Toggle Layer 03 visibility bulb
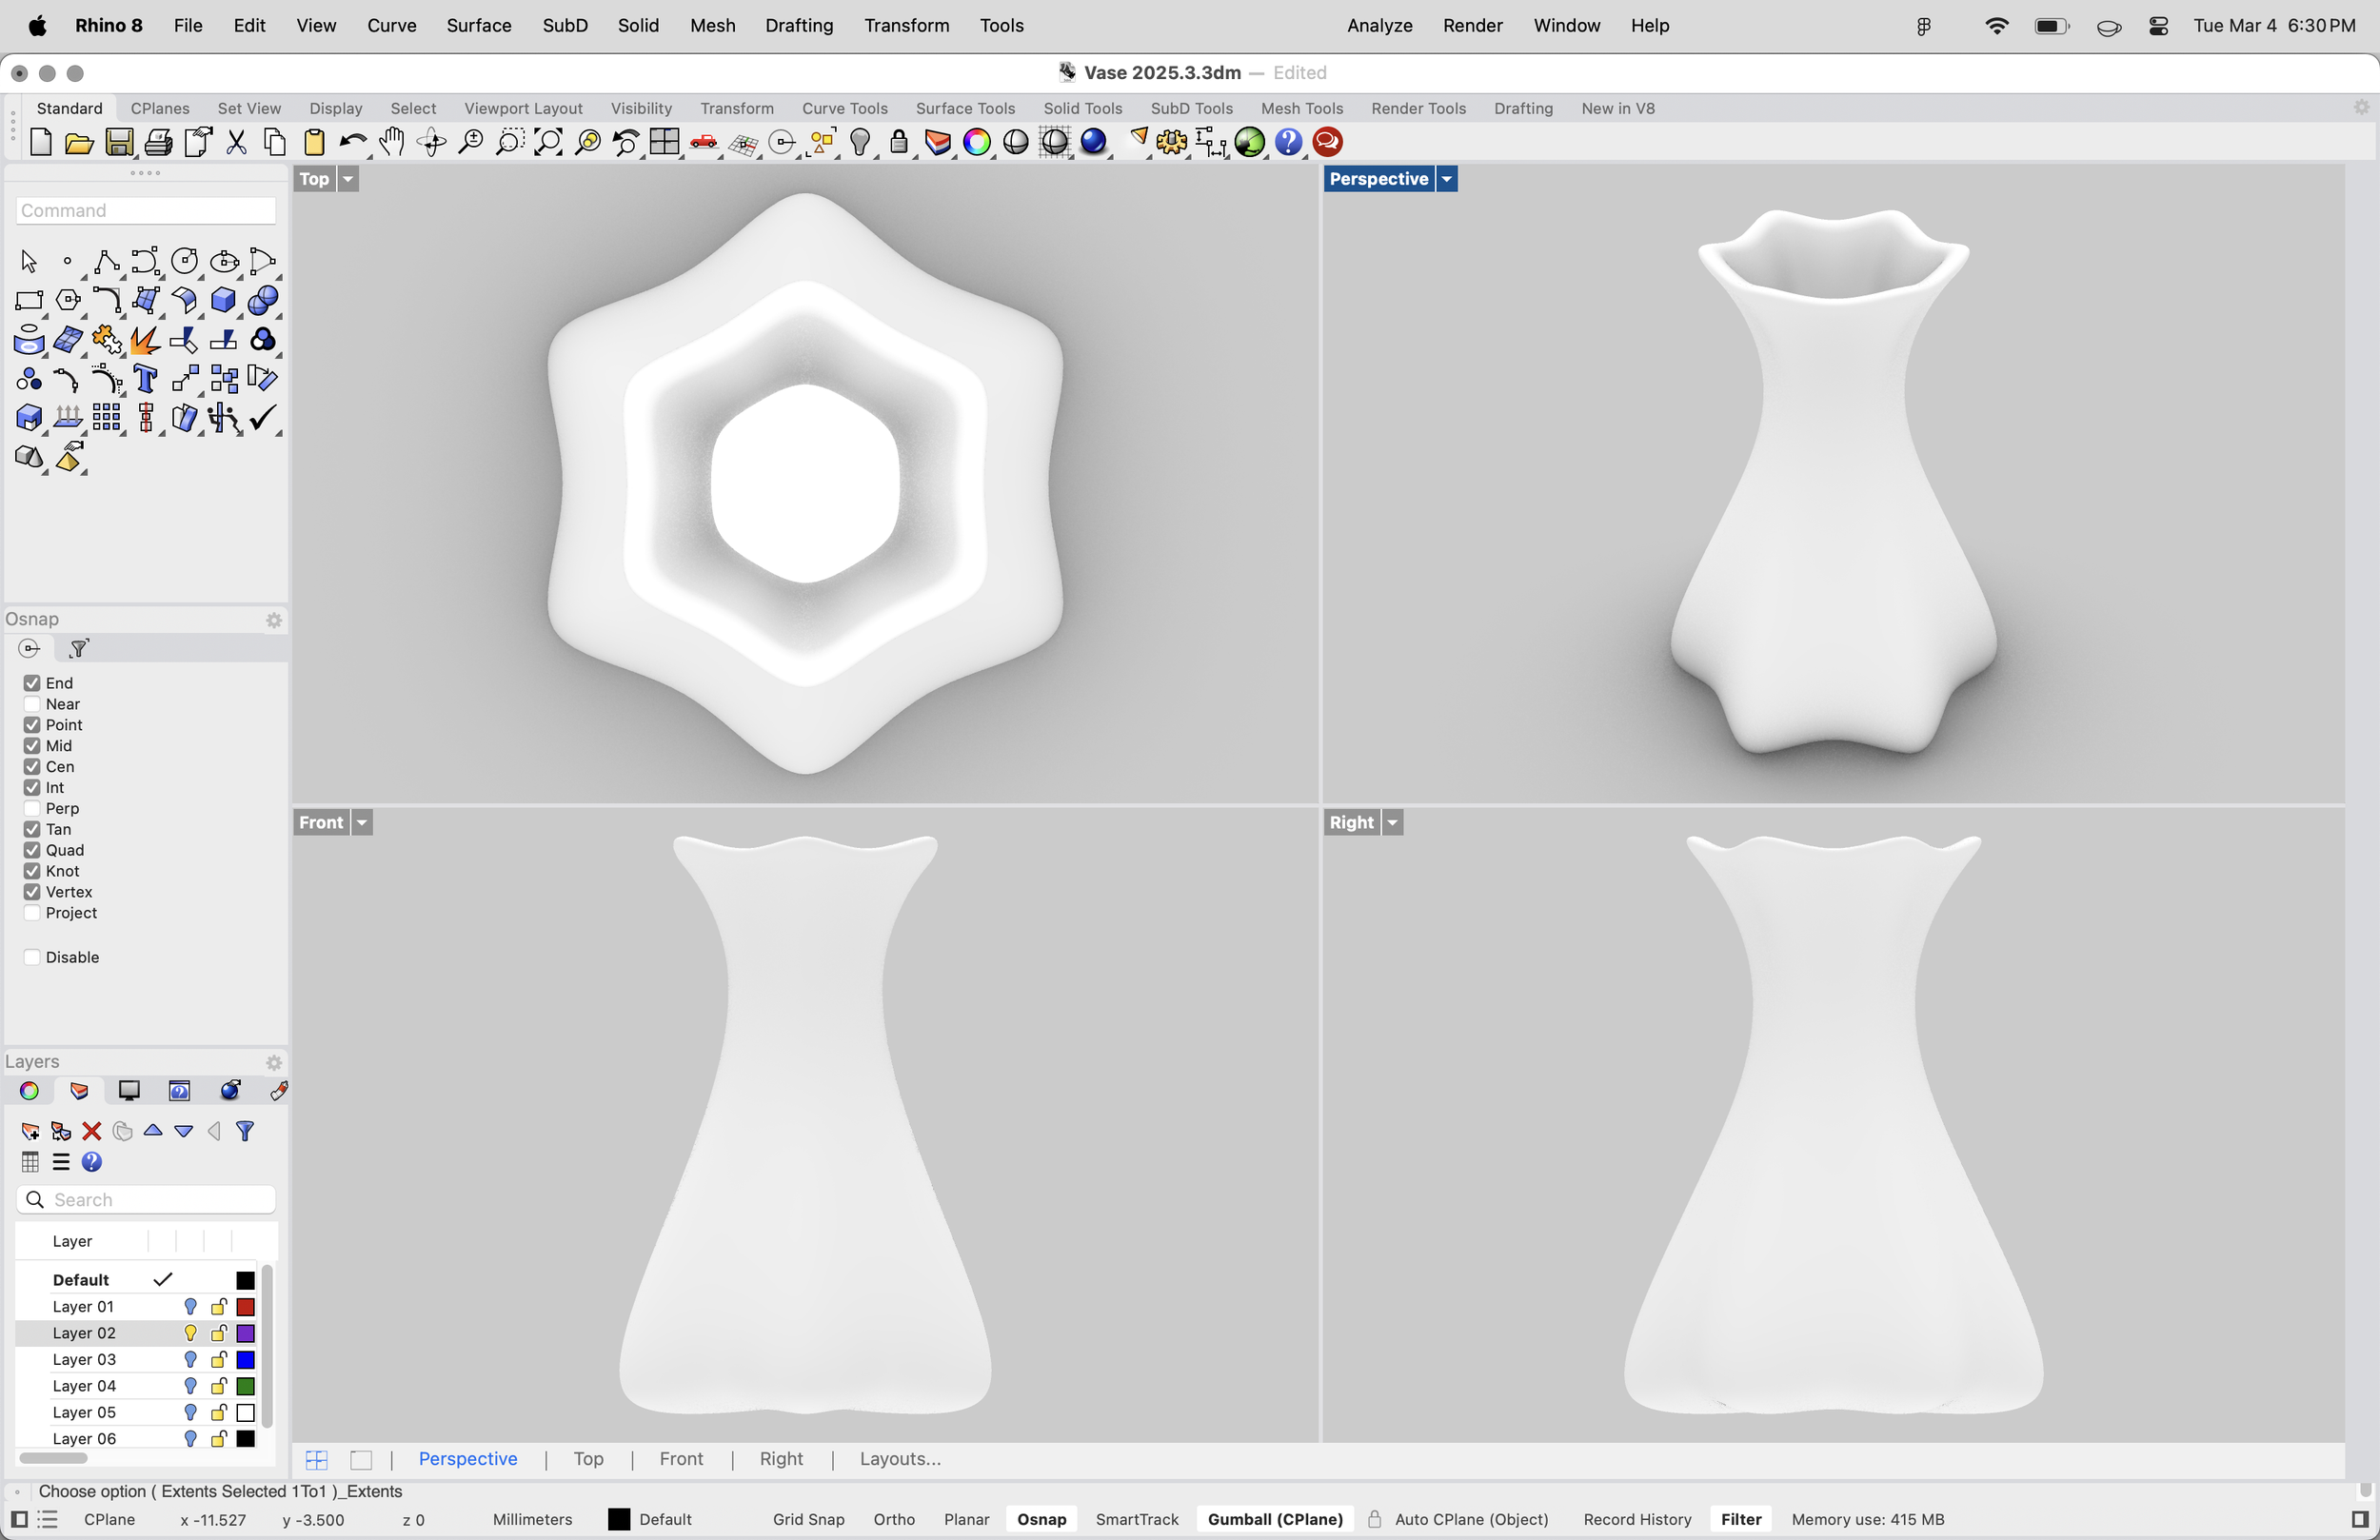Image resolution: width=2380 pixels, height=1540 pixels. click(x=190, y=1360)
